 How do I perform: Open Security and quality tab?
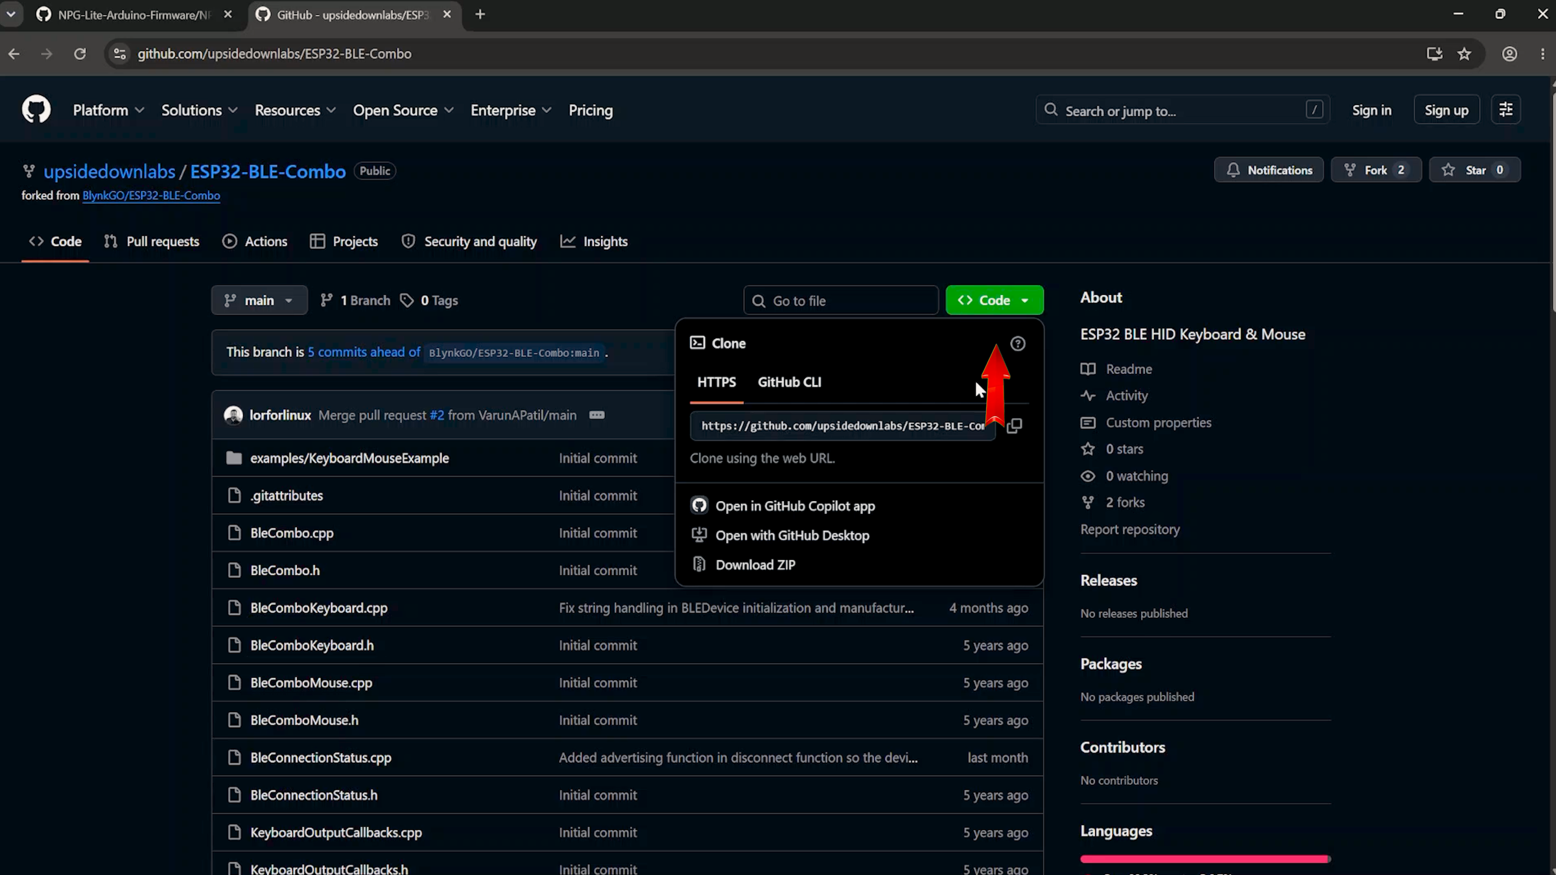point(469,241)
